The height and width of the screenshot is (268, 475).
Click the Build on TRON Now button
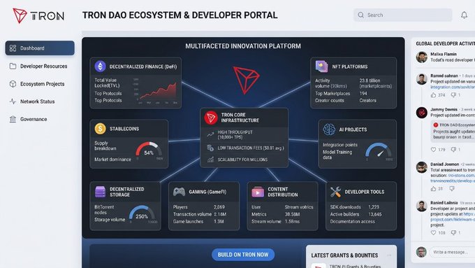click(x=243, y=255)
